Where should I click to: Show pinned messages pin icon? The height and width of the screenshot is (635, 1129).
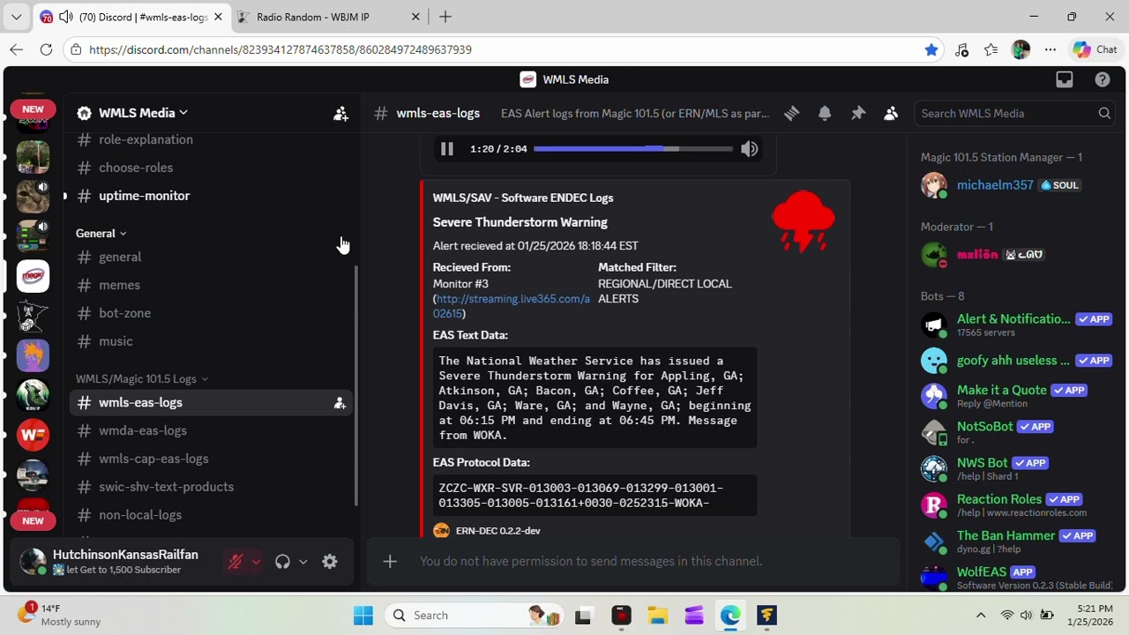tap(858, 113)
